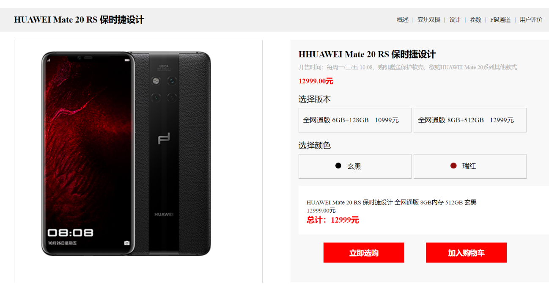549x284 pixels.
Task: Click 加入购物车 add to cart button
Action: click(x=466, y=253)
